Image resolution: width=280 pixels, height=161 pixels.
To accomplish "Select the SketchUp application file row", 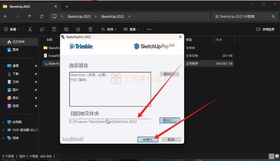I will (138, 63).
